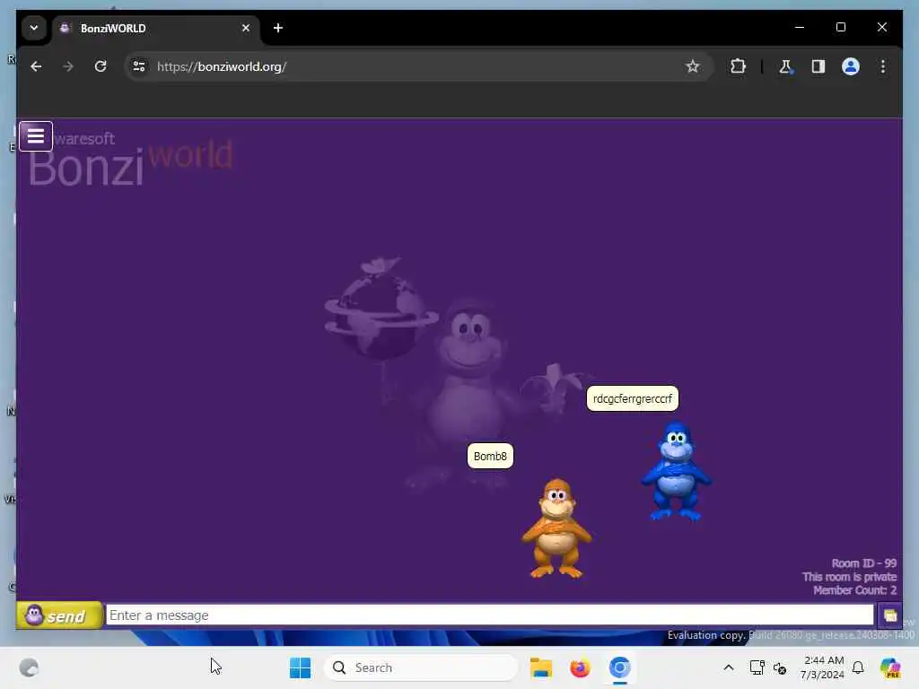Open File Explorer from the taskbar
The height and width of the screenshot is (689, 919).
541,667
